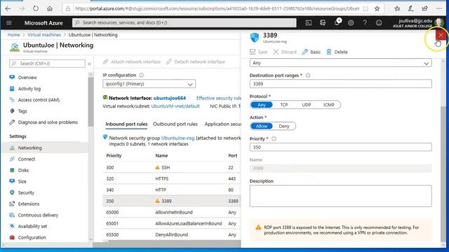The width and height of the screenshot is (449, 252).
Task: Switch to Outbound port rules tab
Action: (x=175, y=125)
